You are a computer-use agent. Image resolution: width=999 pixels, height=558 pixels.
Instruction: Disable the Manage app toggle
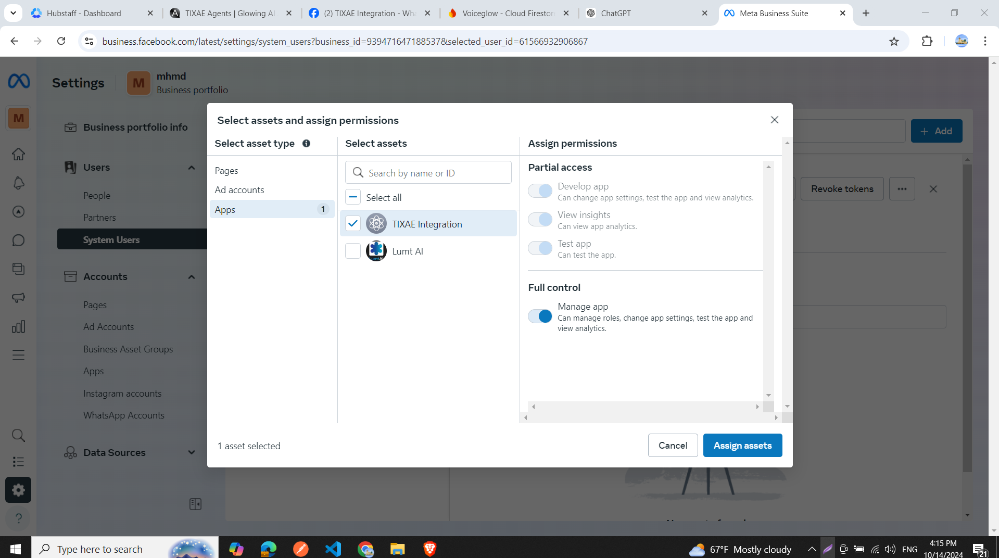click(539, 316)
